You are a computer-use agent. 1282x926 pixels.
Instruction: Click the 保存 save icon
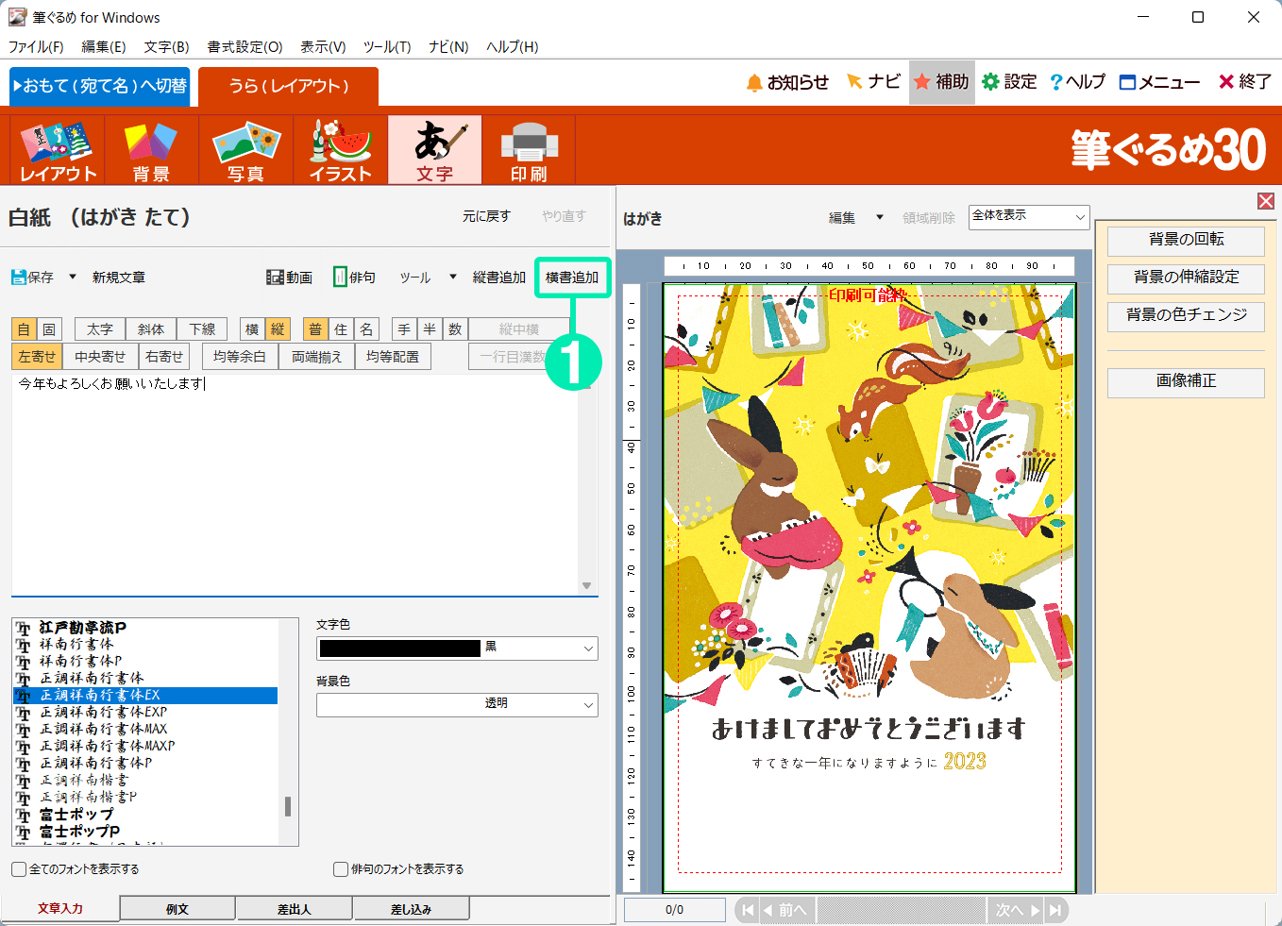20,278
